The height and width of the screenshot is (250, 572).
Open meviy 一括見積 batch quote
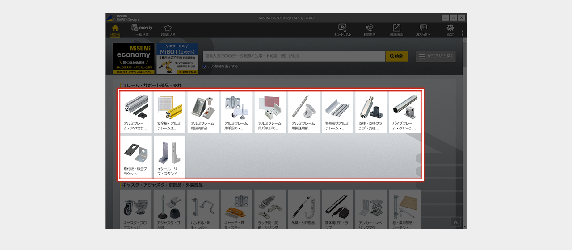point(142,29)
